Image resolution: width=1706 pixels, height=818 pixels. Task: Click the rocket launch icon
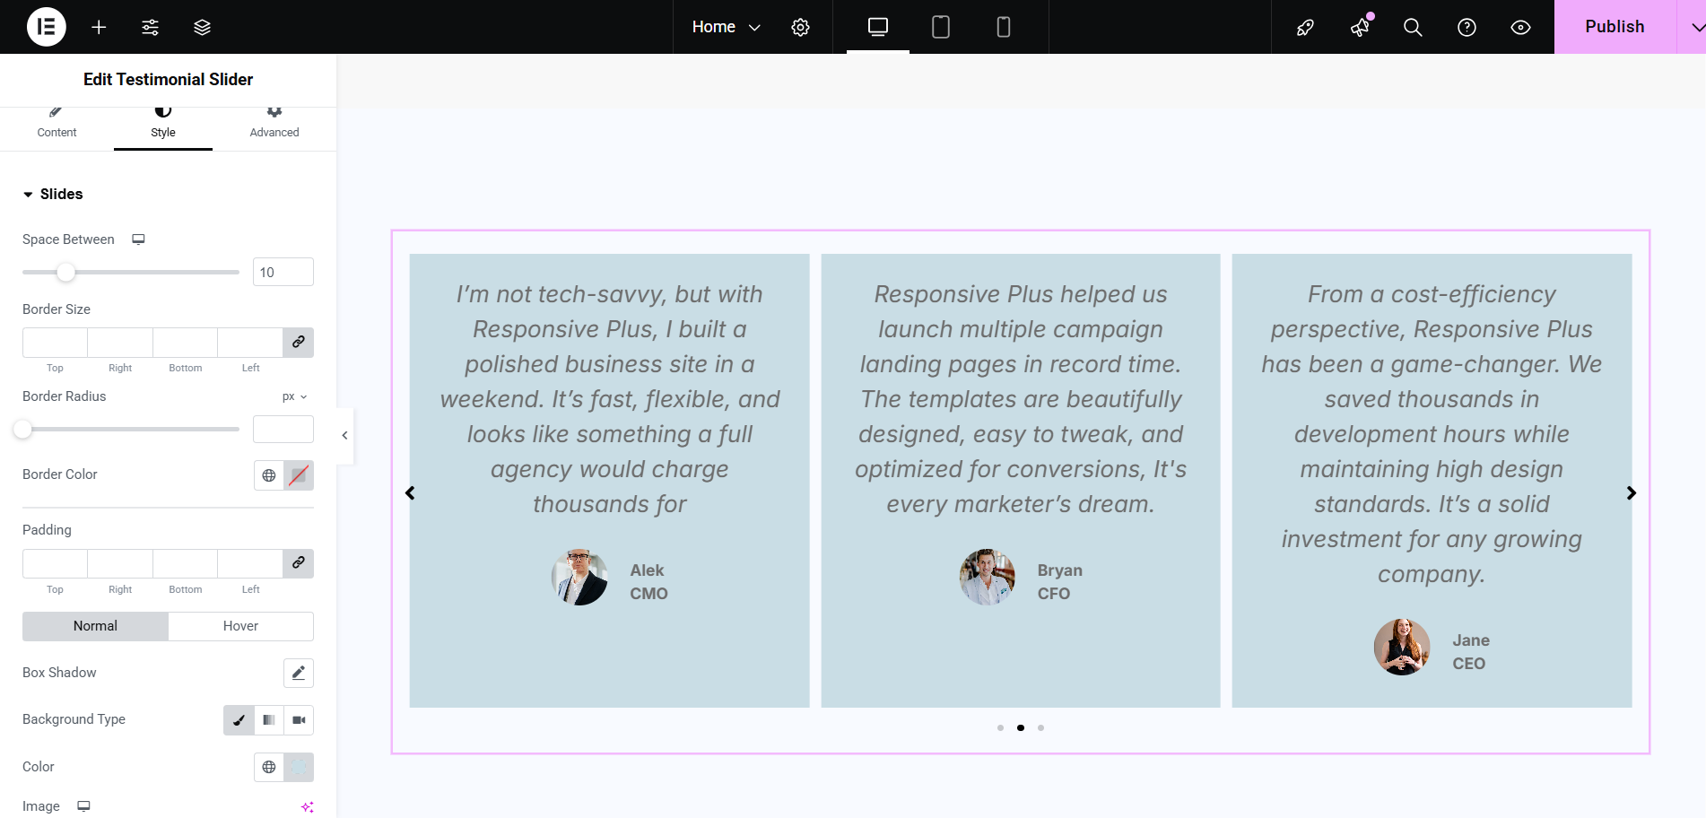tap(1305, 27)
